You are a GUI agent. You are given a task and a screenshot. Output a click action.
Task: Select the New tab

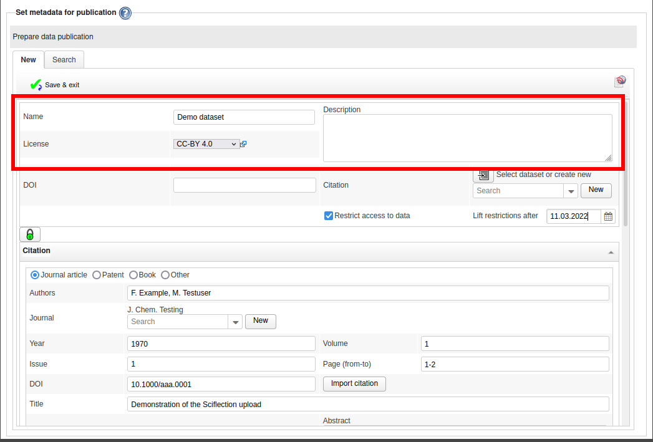[x=29, y=60]
